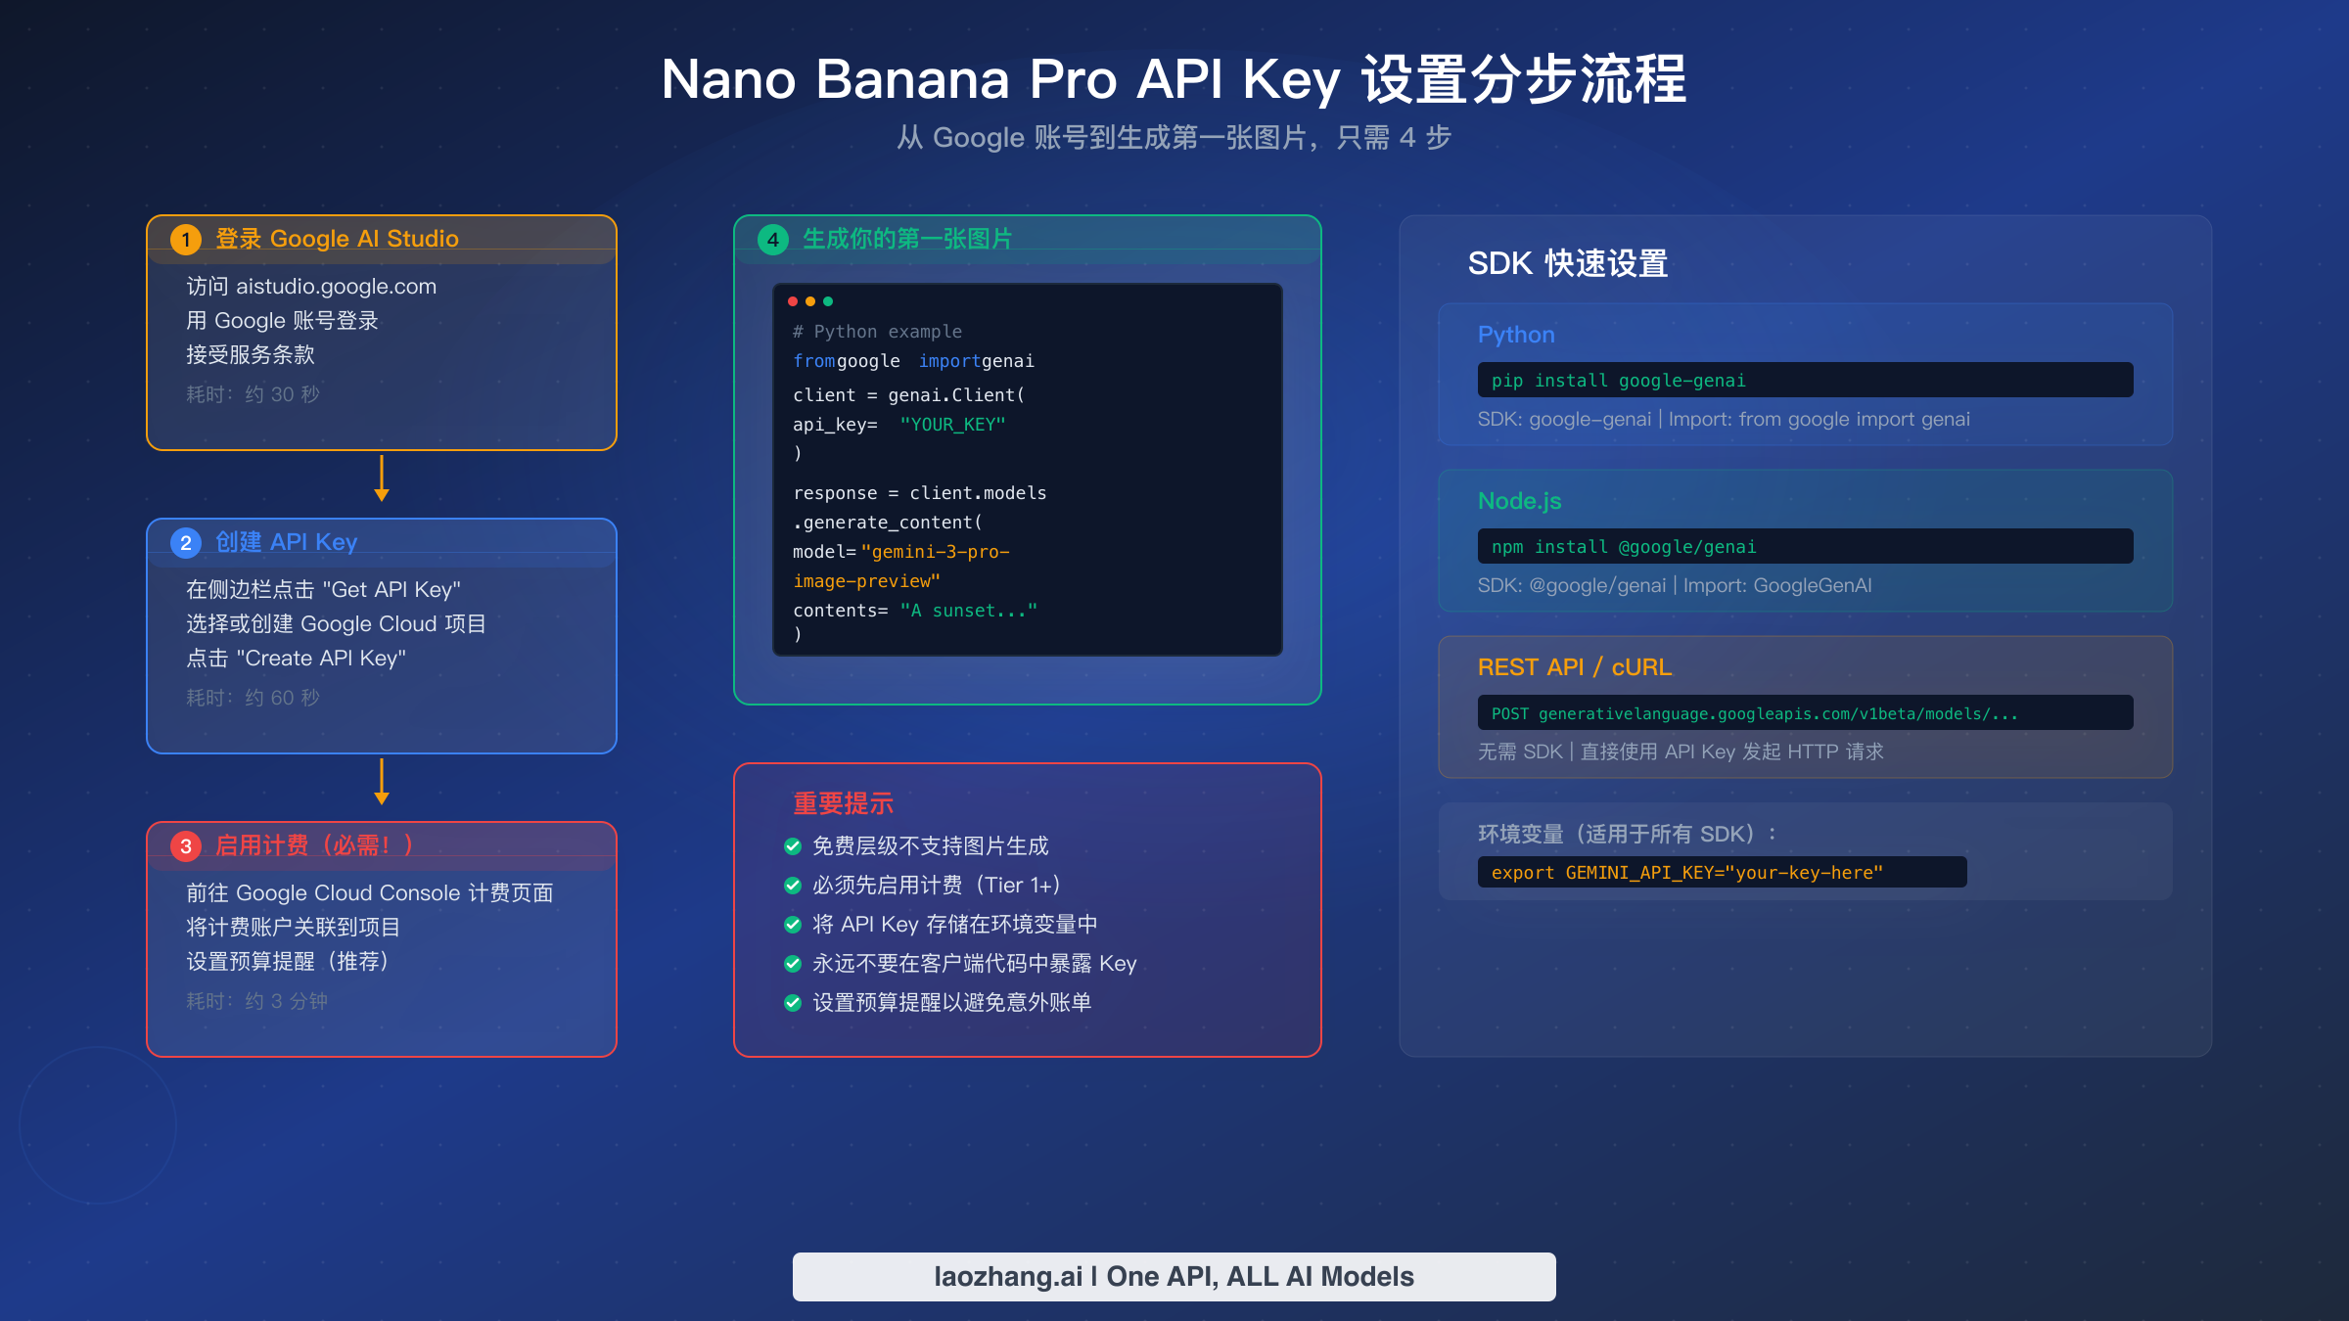2349x1321 pixels.
Task: Click the green dot on the code window titlebar
Action: click(x=829, y=302)
